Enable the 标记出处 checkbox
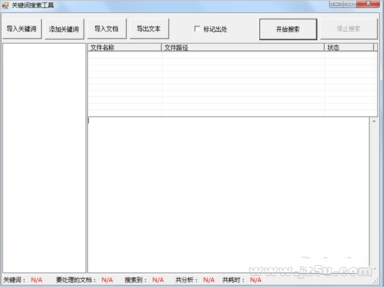 pos(197,29)
